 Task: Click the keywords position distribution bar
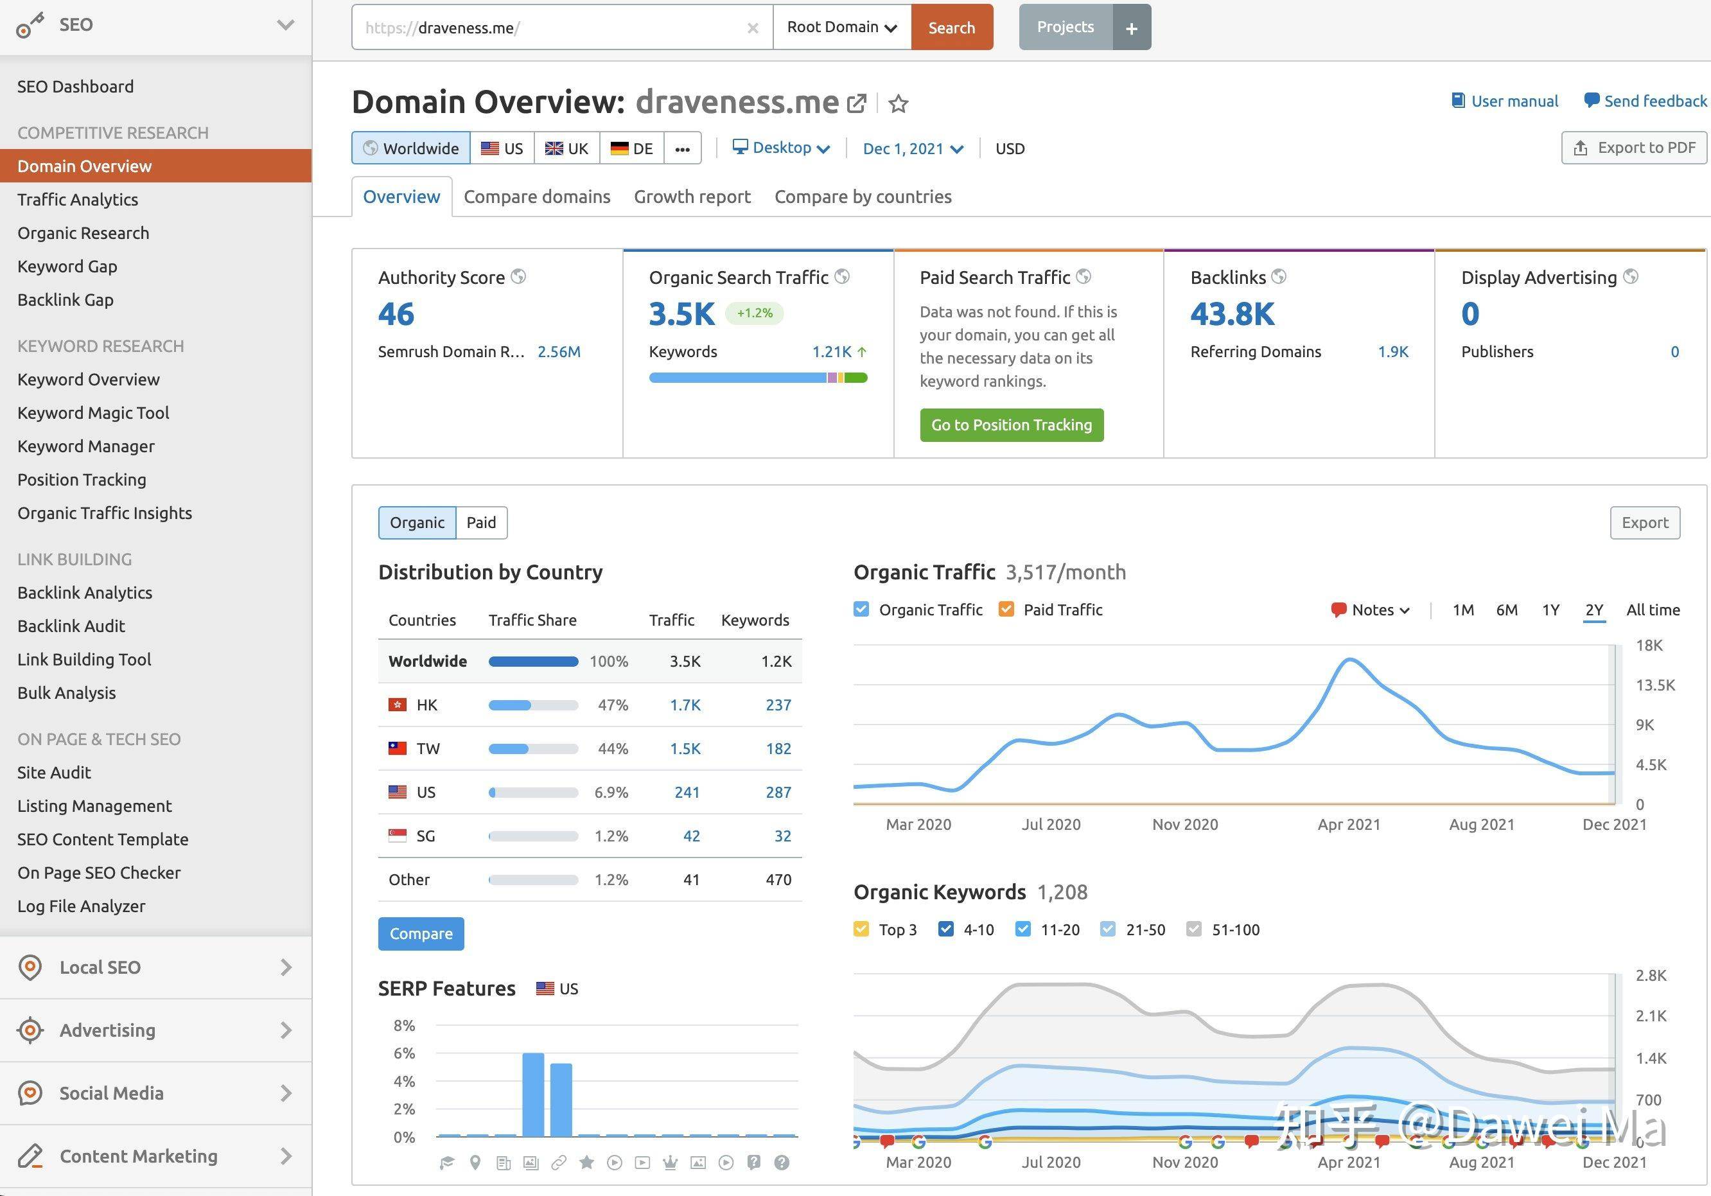(758, 378)
